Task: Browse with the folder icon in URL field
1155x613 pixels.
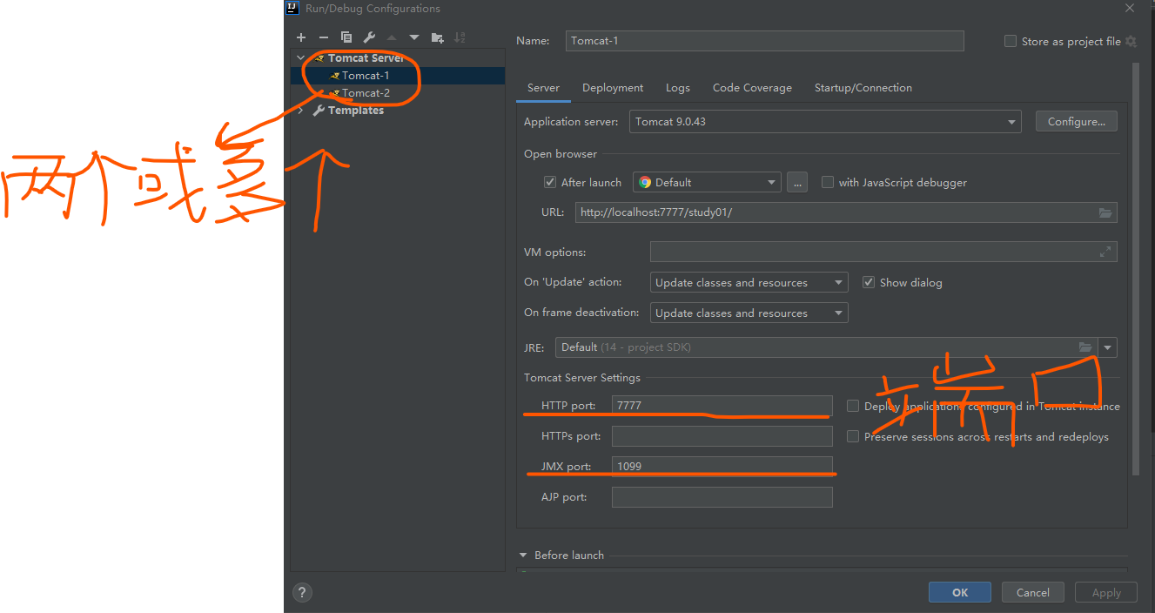Action: pyautogui.click(x=1105, y=212)
